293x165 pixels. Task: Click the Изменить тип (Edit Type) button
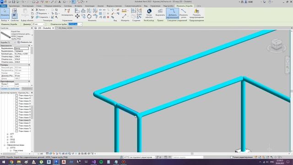[24, 42]
